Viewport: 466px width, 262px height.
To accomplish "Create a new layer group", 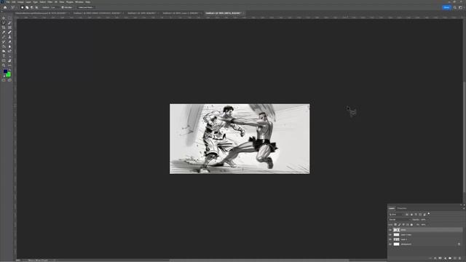I will click(450, 258).
